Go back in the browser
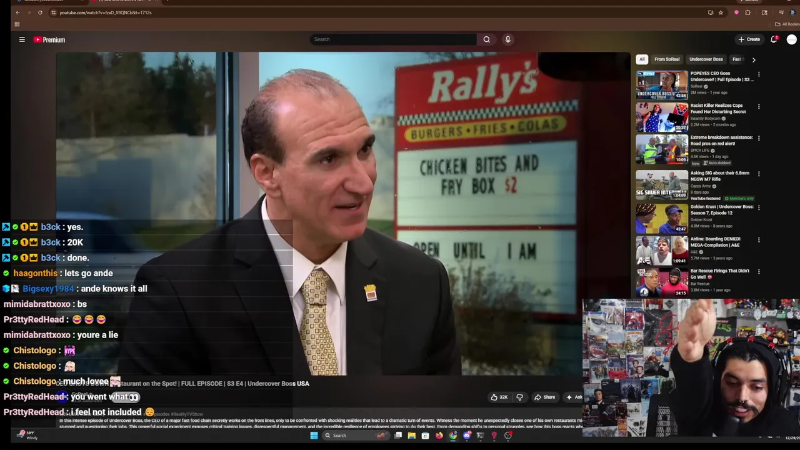The width and height of the screenshot is (800, 450). point(17,12)
